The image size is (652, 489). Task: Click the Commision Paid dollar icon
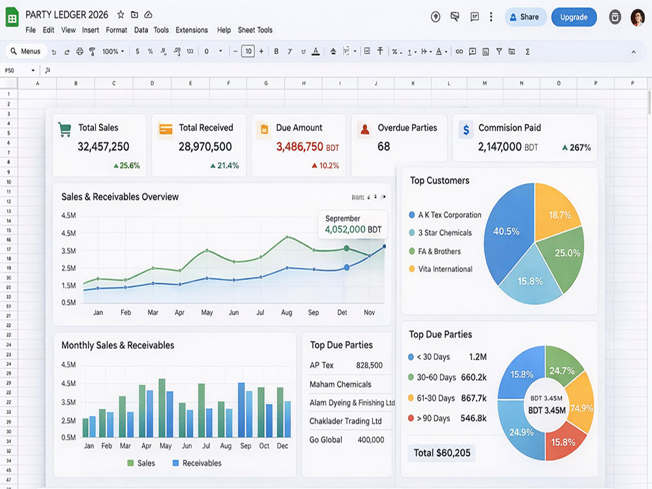pos(466,130)
